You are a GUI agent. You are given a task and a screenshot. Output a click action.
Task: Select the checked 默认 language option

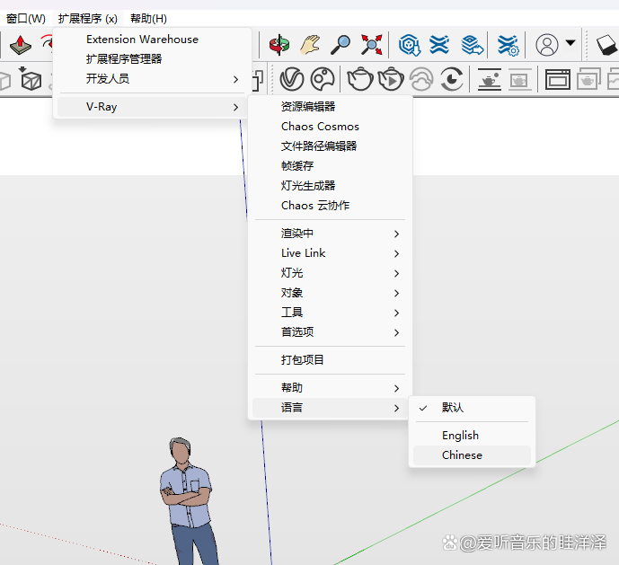tap(472, 408)
